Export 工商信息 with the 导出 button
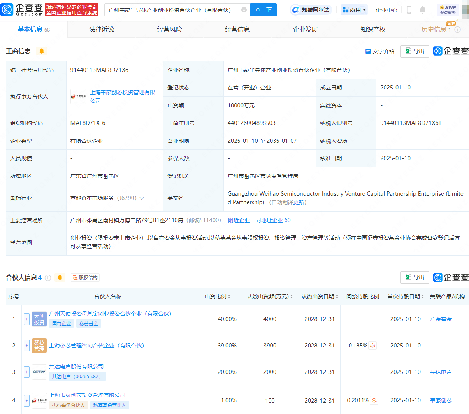 click(415, 51)
